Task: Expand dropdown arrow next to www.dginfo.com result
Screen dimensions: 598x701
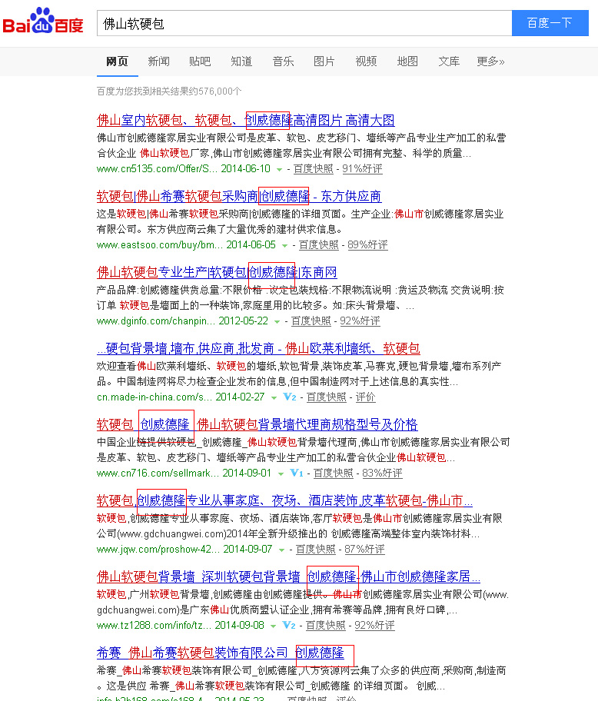Action: click(x=277, y=321)
